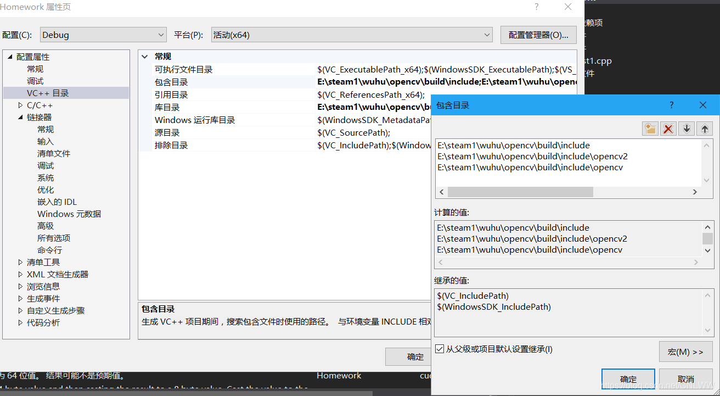Collapse the 链接器 tree node

click(20, 118)
